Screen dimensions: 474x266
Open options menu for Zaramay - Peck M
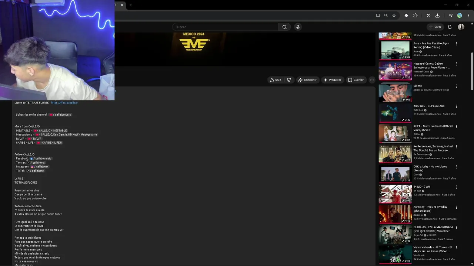(456, 207)
